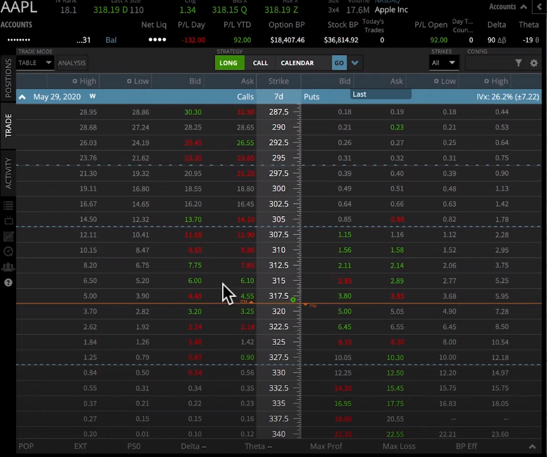Collapse the May 29, 2020 expiration arrow

(x=22, y=97)
